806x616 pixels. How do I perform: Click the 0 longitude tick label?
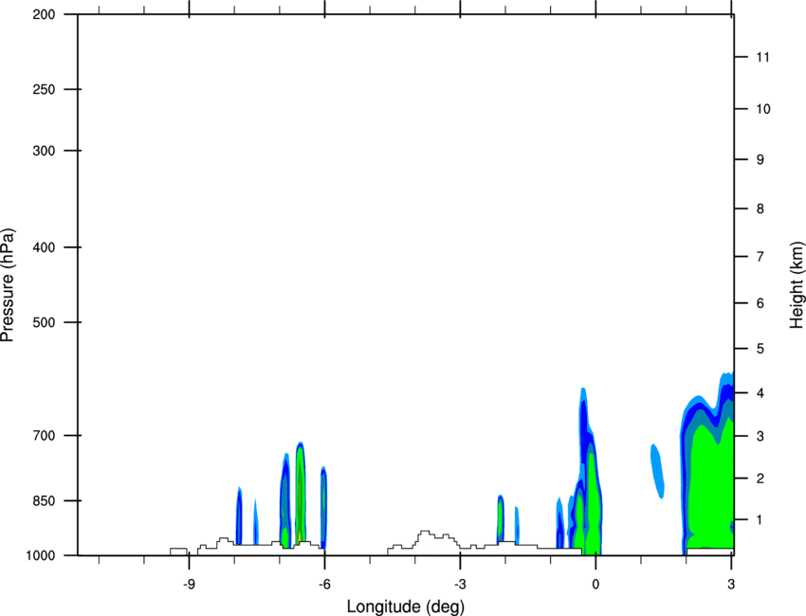click(595, 584)
